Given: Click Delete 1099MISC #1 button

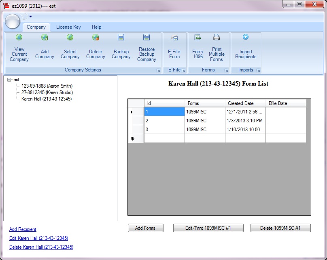Looking at the screenshot, I should click(280, 228).
